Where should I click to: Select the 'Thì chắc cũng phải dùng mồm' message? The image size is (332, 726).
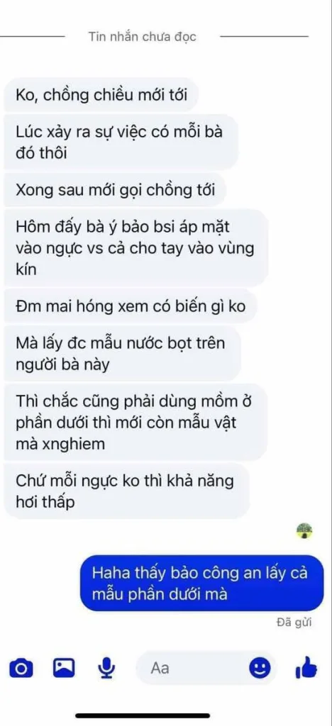click(136, 423)
